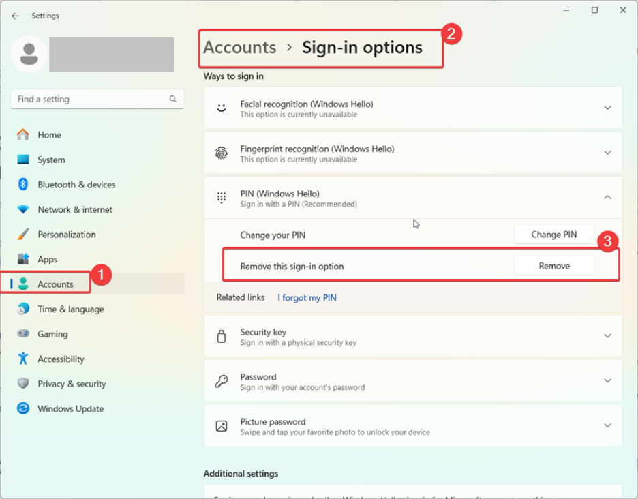
Task: Open the I forgot my PIN link
Action: tap(307, 297)
